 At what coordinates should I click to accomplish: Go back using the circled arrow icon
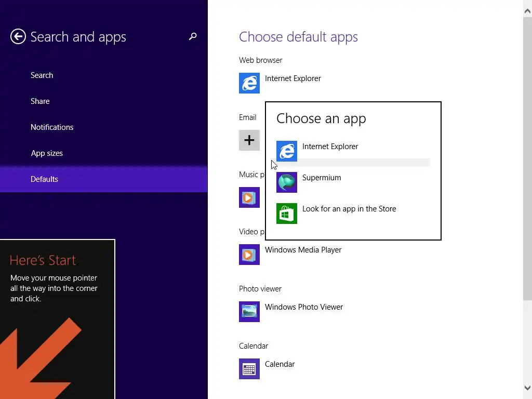tap(18, 36)
